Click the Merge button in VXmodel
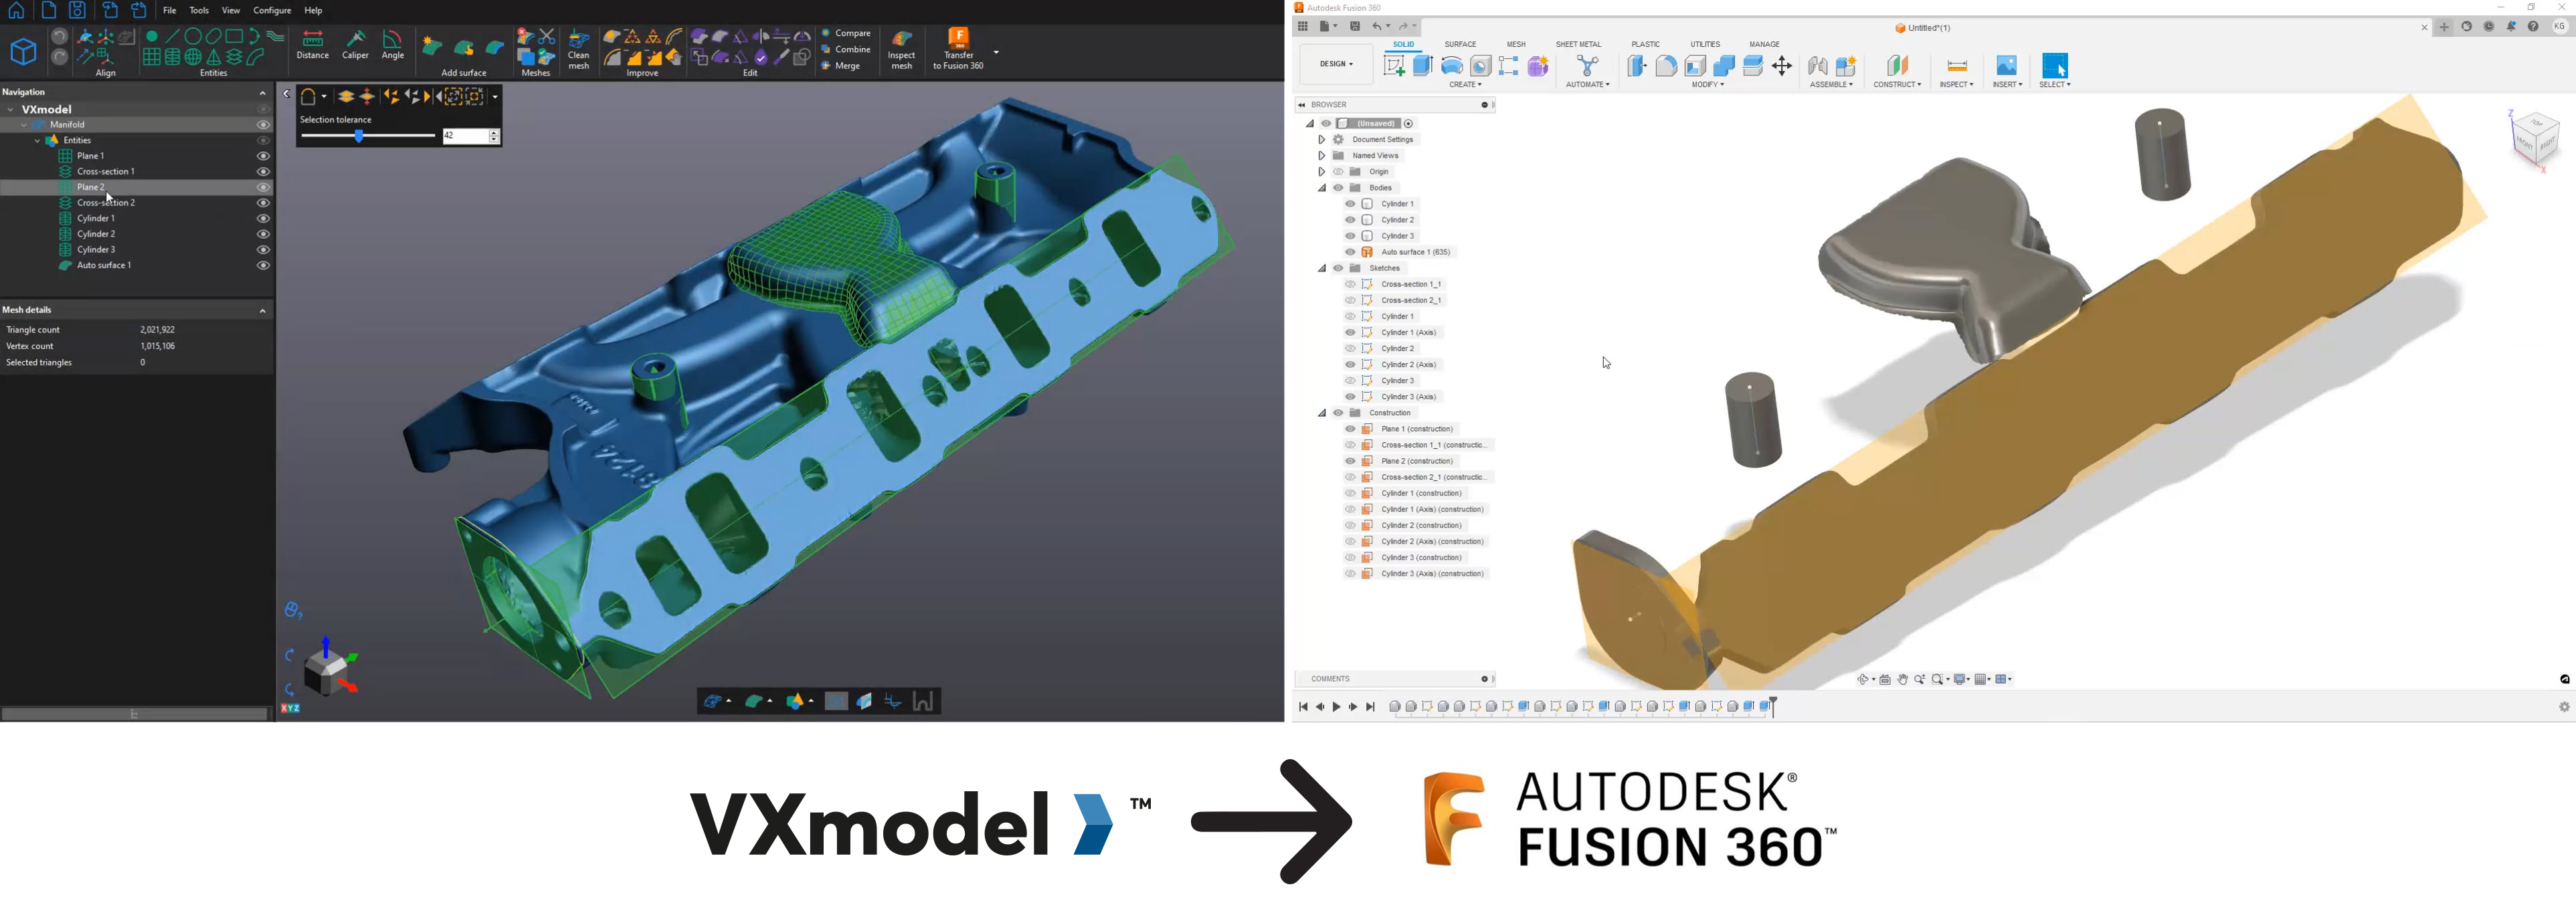Image resolution: width=2576 pixels, height=919 pixels. [x=842, y=67]
